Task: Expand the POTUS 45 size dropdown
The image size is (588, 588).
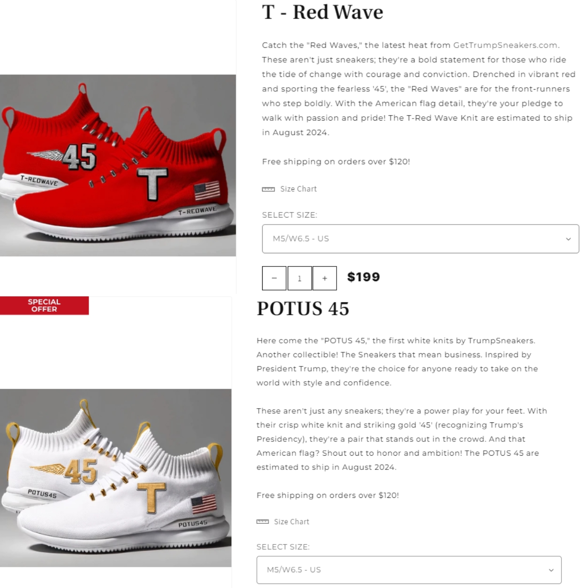Action: (x=409, y=570)
